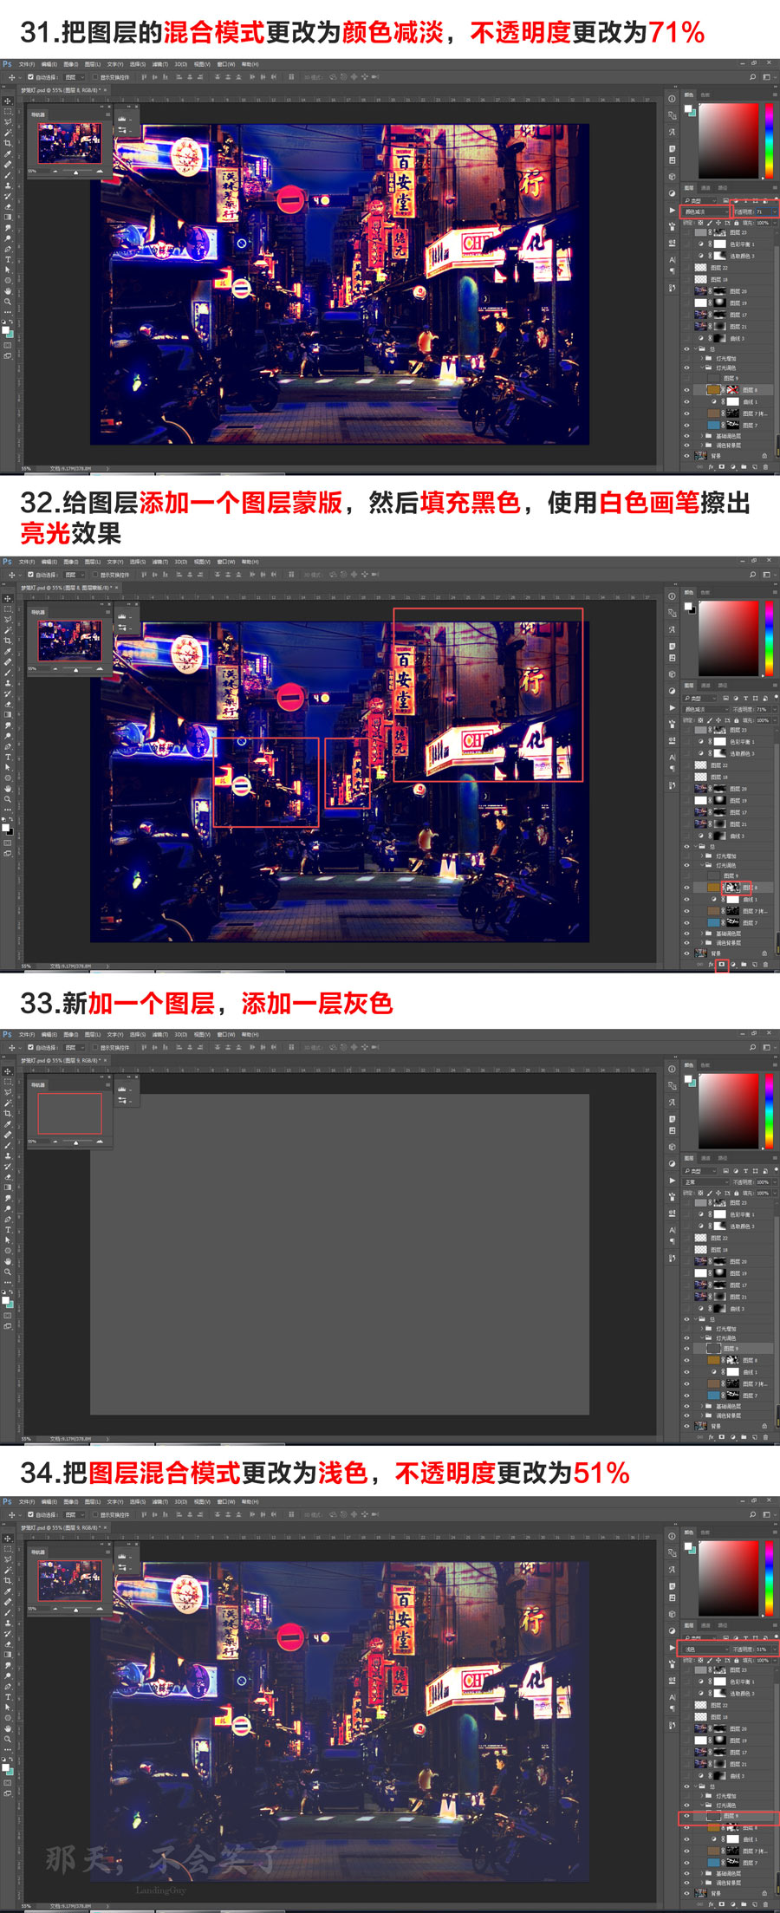
Task: Hide 曲线 1 layer in step 31 screenshot
Action: click(686, 401)
